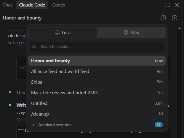Toggle fullscreen panel view
This screenshot has height=138, width=184.
coord(168,5)
